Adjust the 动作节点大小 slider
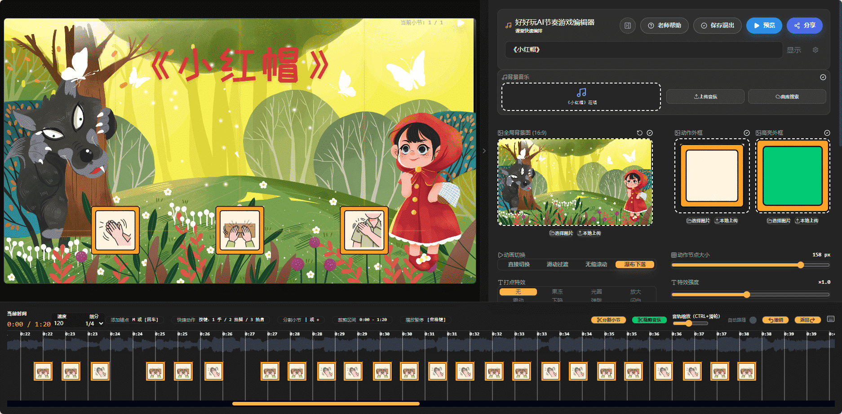 (750, 265)
